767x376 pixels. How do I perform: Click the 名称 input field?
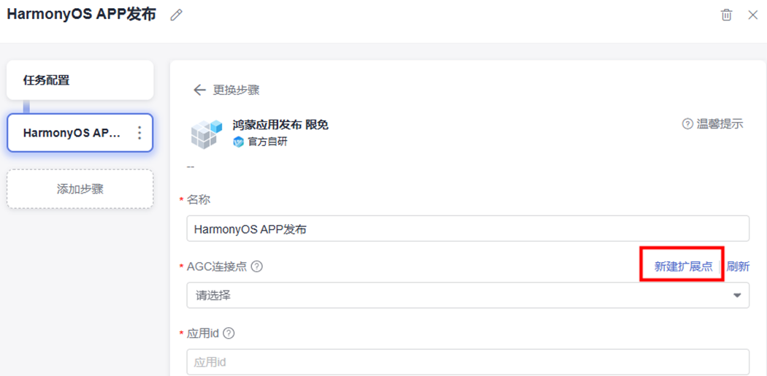tap(468, 229)
